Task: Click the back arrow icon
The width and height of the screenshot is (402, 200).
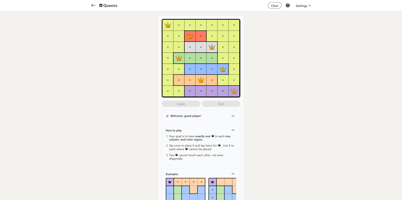Action: pos(93,6)
